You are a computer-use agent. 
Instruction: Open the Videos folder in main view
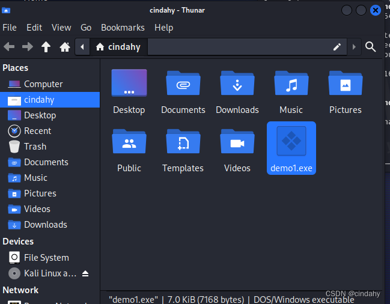237,143
